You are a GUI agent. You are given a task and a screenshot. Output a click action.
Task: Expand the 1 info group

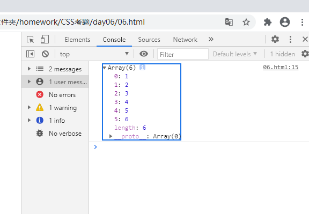click(29, 120)
